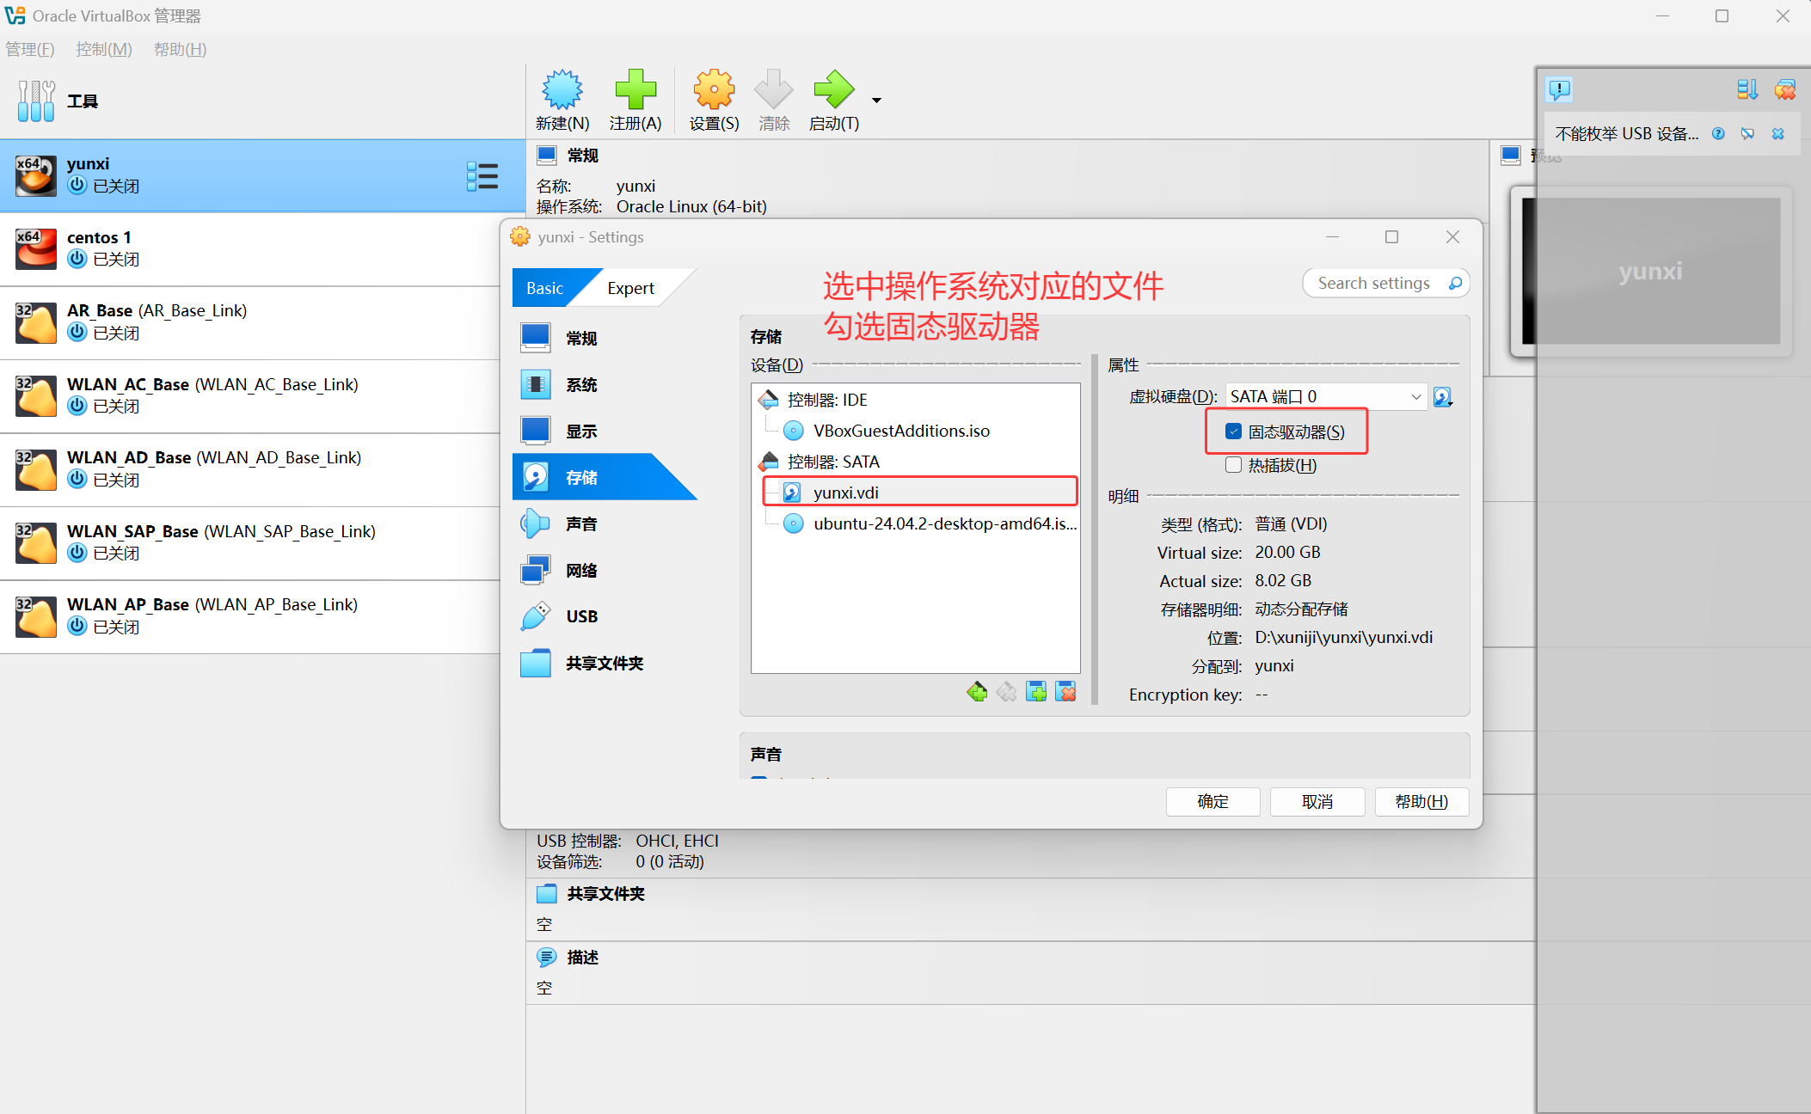Click the Search settings input field
The image size is (1811, 1114).
pos(1374,283)
